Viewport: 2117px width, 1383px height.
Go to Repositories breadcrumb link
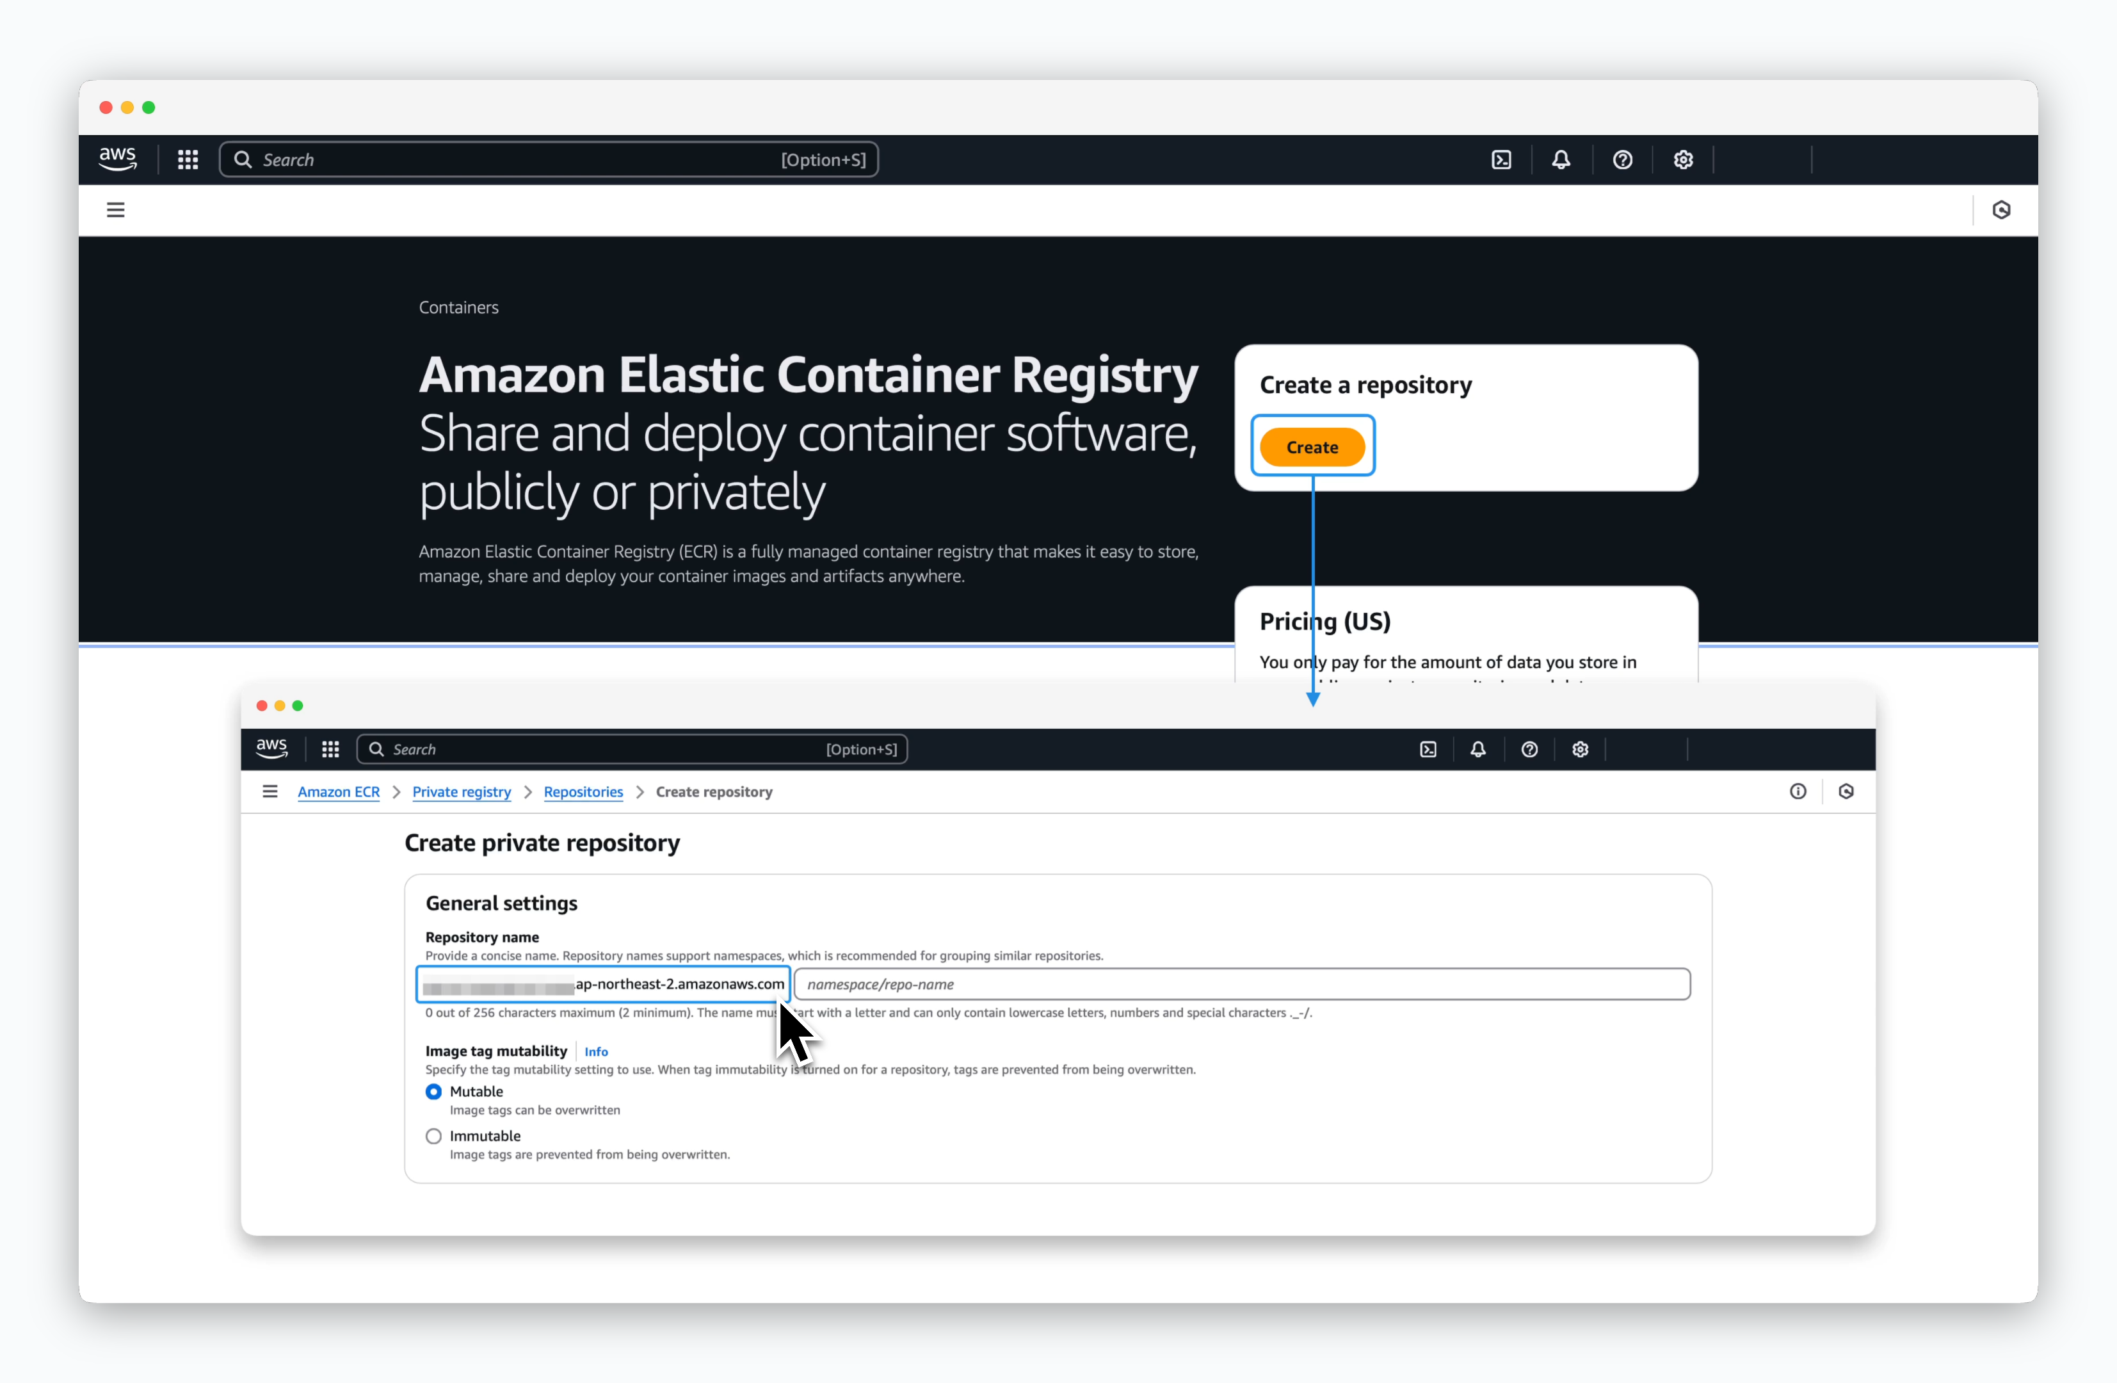[584, 791]
